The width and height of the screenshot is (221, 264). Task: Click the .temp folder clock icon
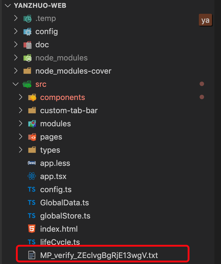point(28,18)
